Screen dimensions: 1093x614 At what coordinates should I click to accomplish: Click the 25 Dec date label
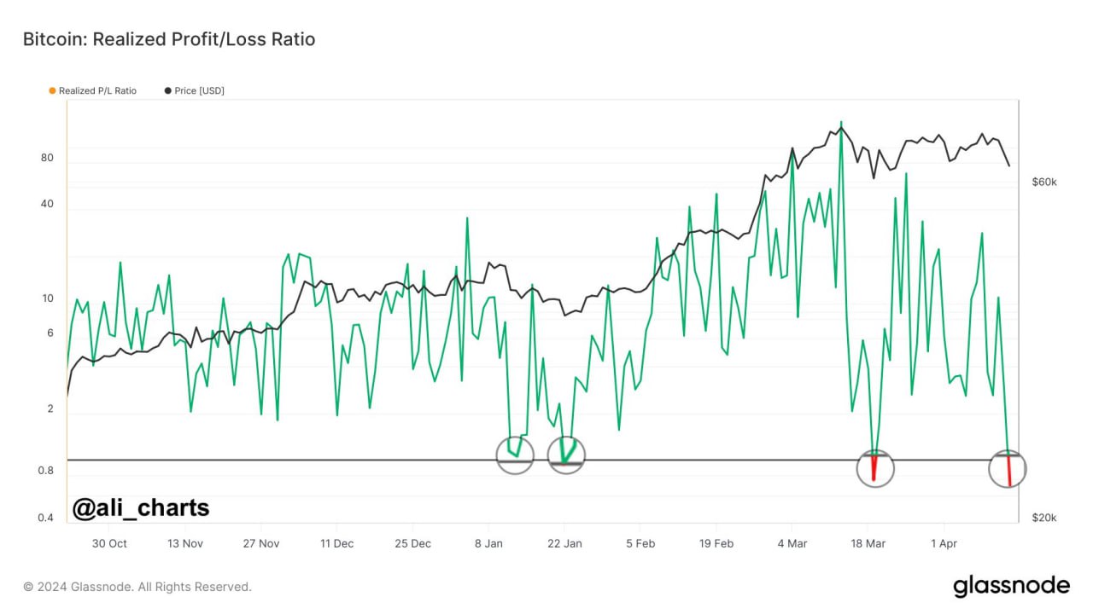coord(412,543)
